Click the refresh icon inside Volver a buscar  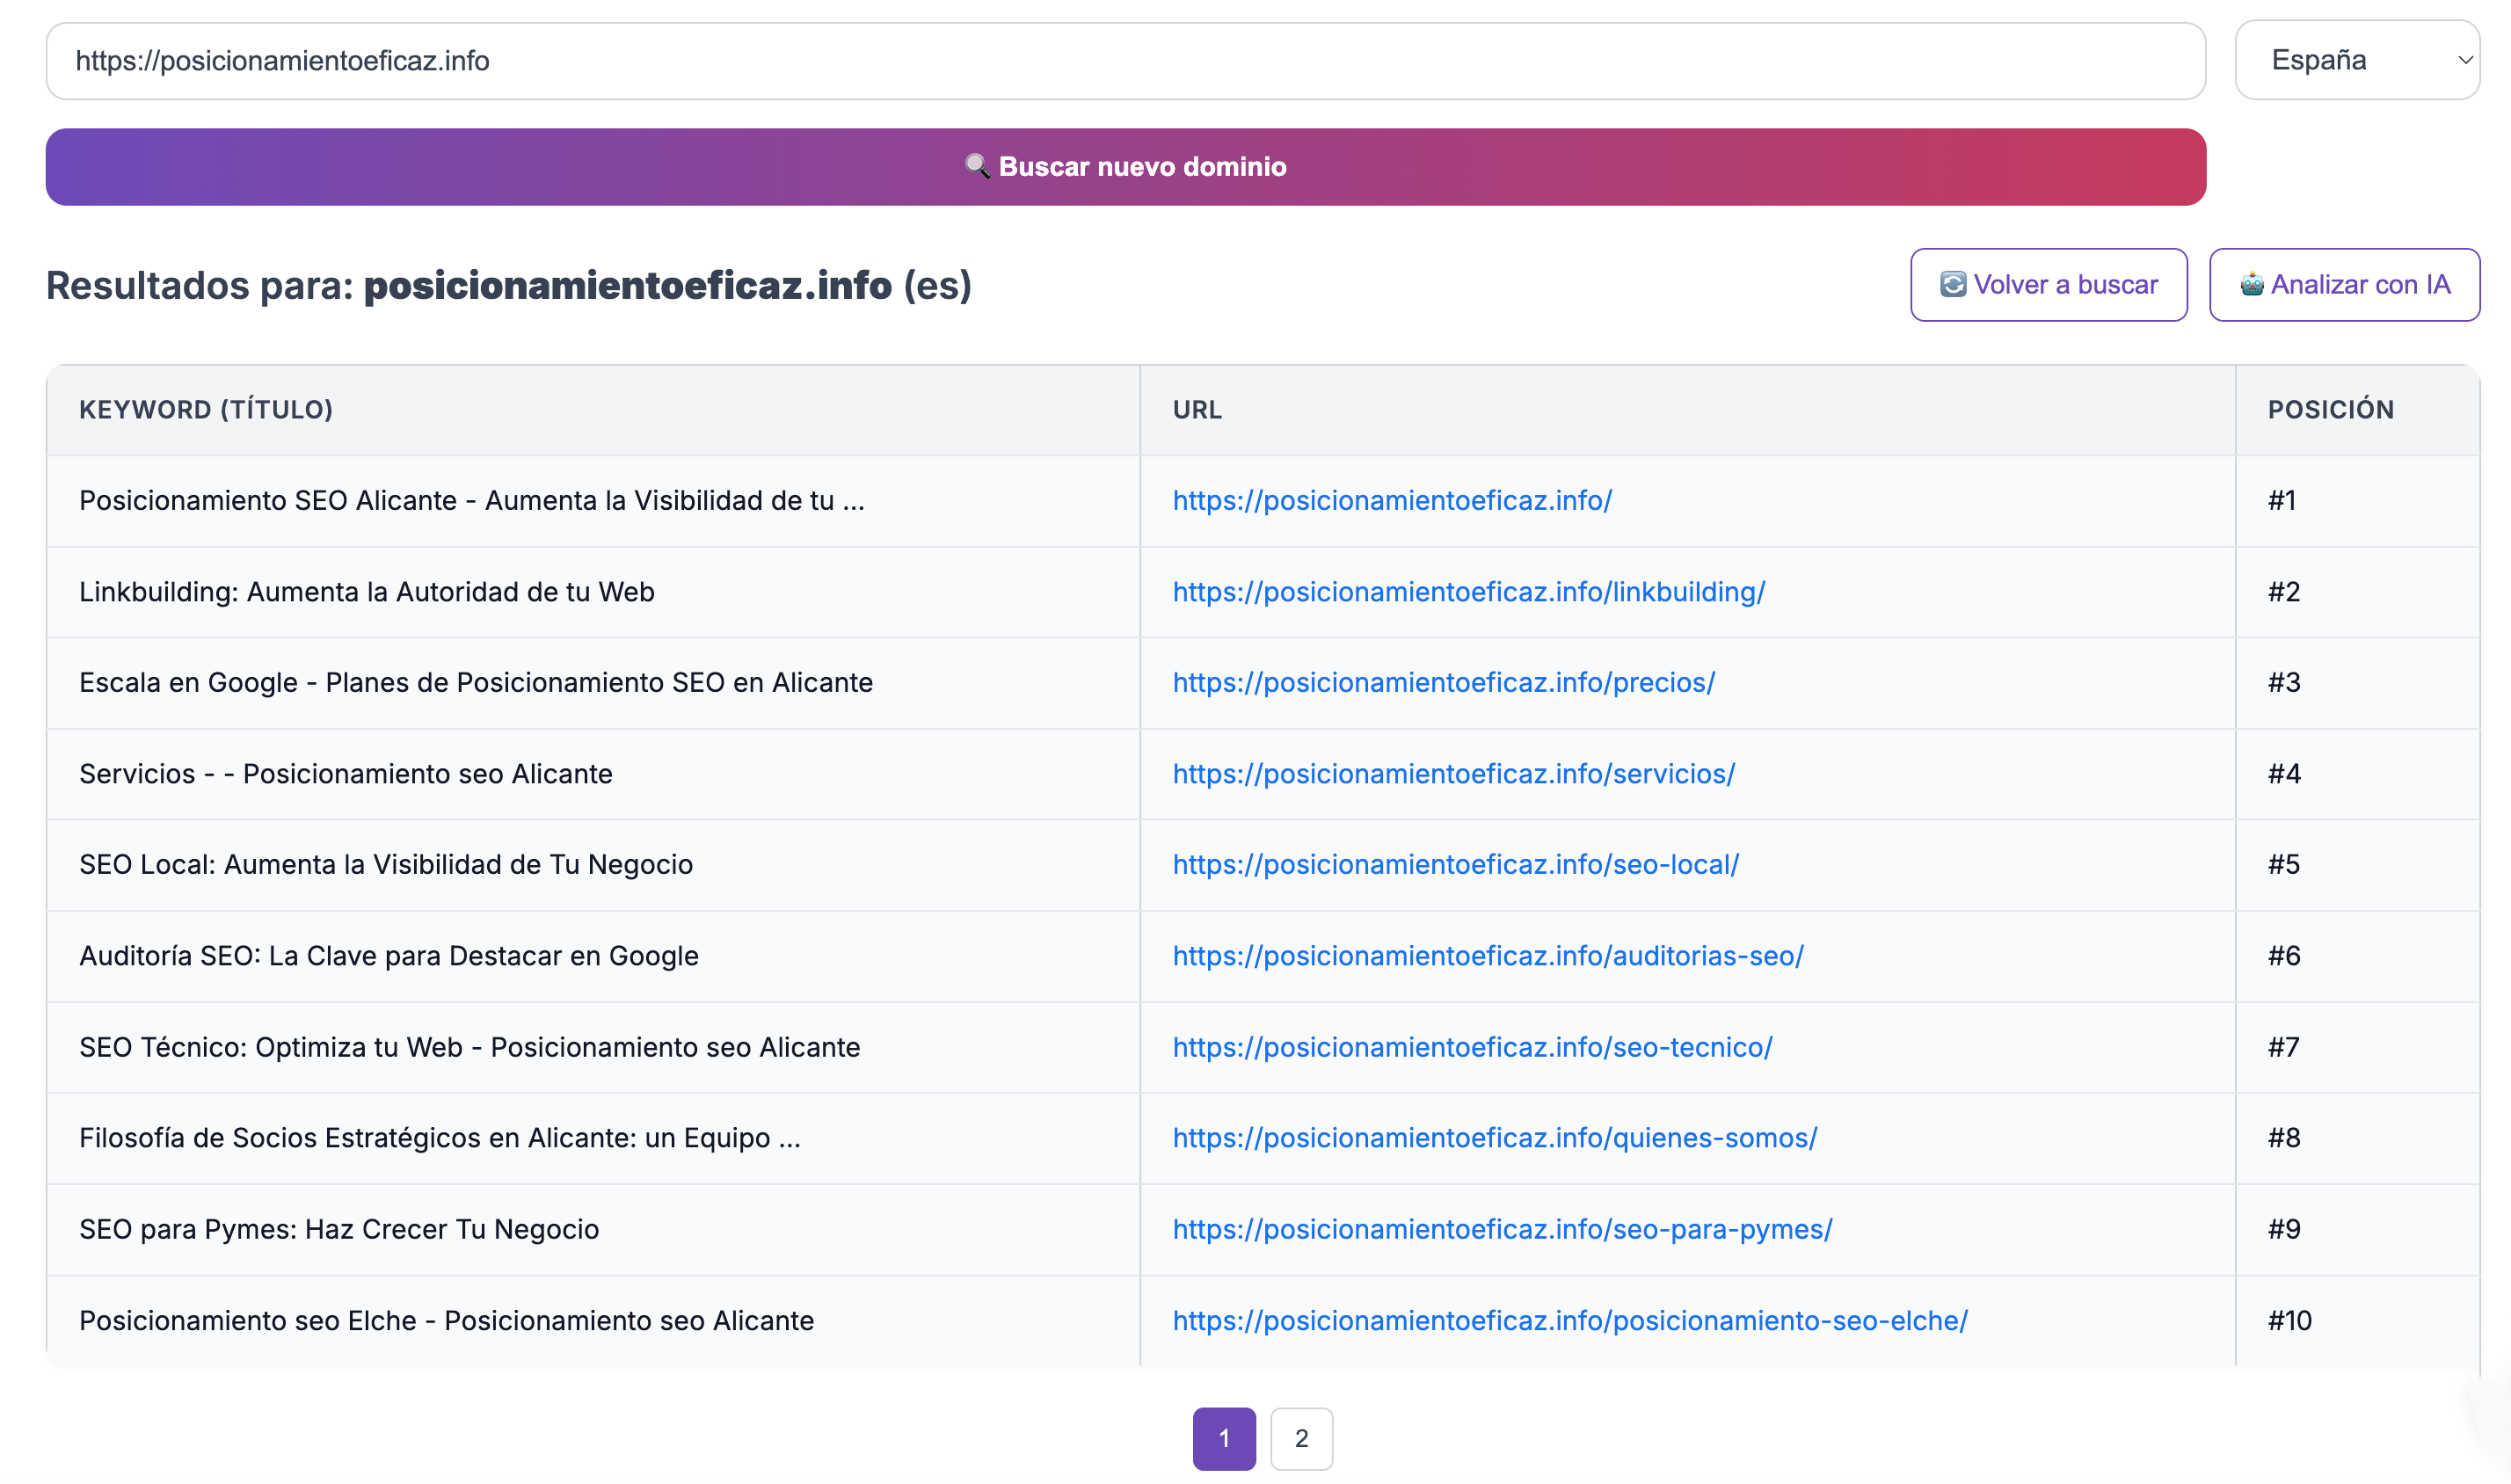[x=1953, y=284]
